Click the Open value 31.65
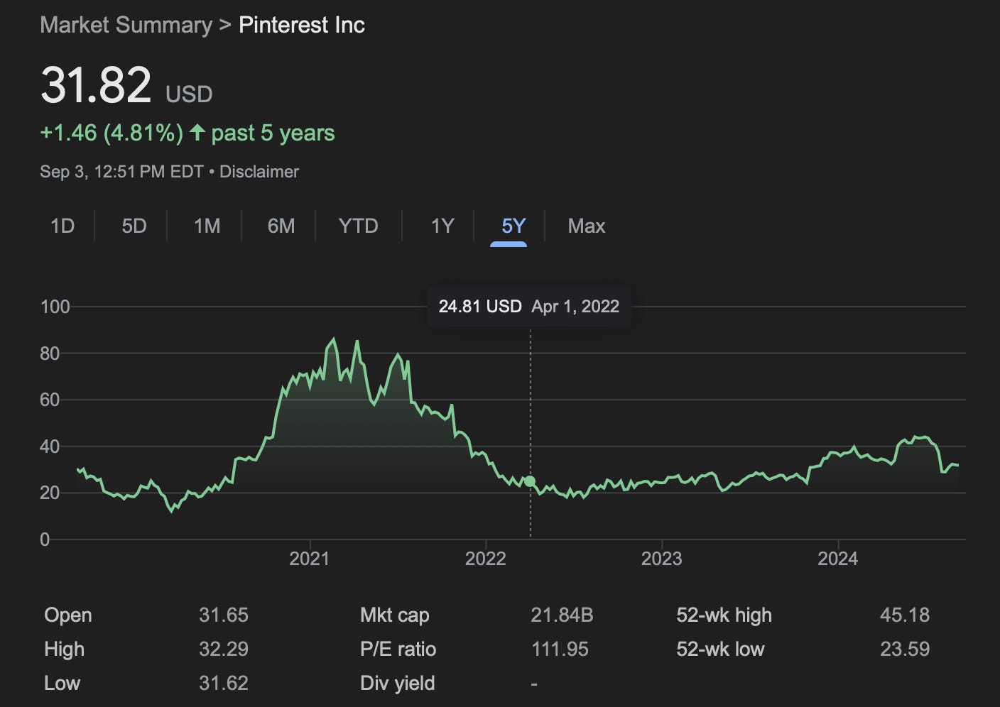Viewport: 1000px width, 707px height. point(224,615)
